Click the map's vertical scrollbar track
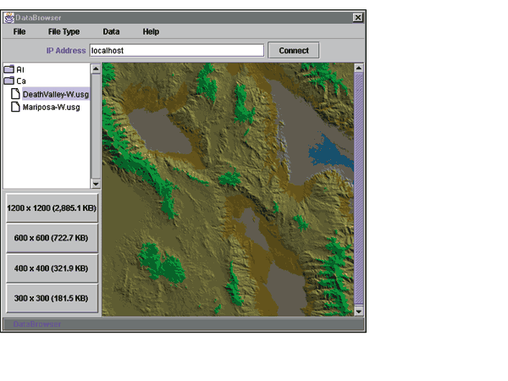 tap(359, 186)
